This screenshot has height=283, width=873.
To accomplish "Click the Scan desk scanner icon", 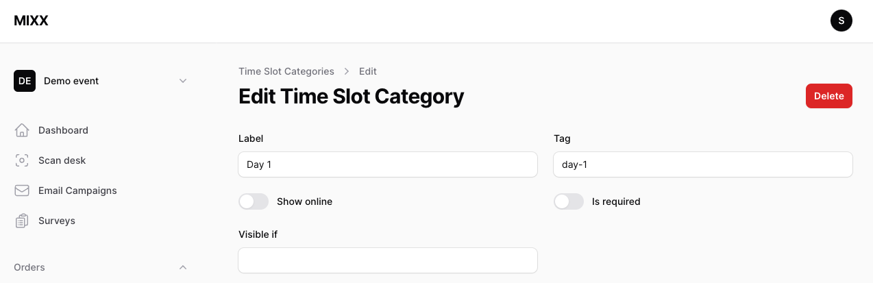I will (22, 160).
